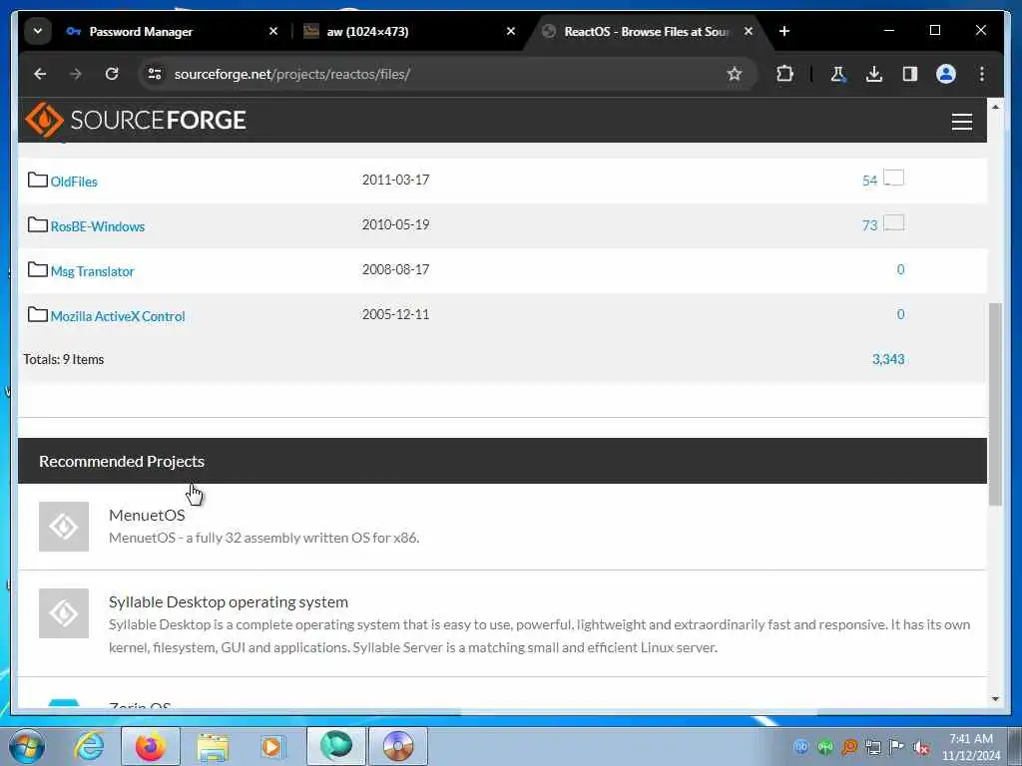Open the browser extensions puzzle icon
The width and height of the screenshot is (1022, 766).
click(x=784, y=74)
